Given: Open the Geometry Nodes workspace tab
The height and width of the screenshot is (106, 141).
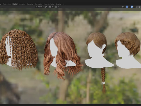Looking at the screenshot, I should click(x=49, y=4).
